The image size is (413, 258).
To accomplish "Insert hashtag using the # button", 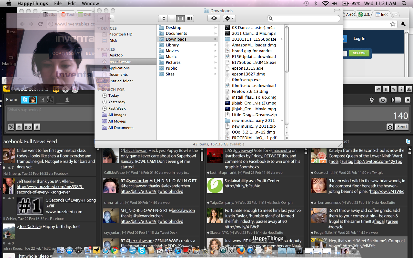I will (x=37, y=127).
